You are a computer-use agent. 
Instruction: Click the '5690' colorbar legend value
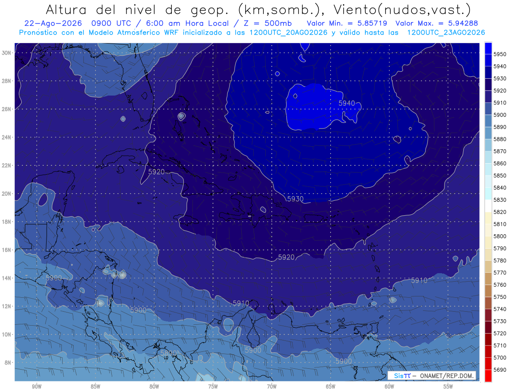[x=500, y=370]
